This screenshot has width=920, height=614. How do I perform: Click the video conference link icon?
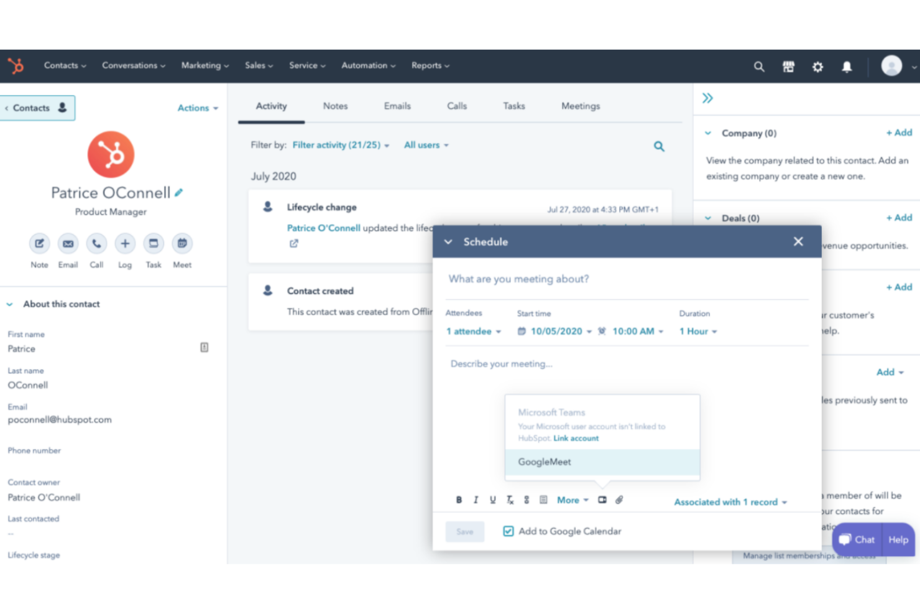[x=602, y=500]
